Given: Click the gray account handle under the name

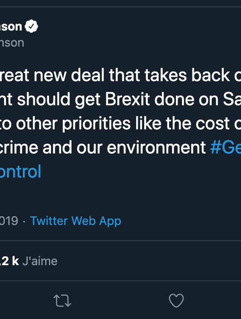Looking at the screenshot, I should tap(12, 43).
